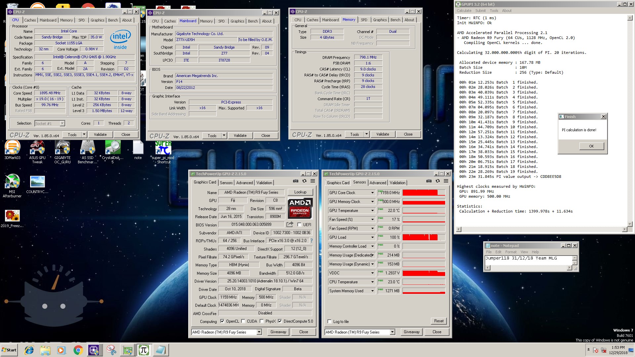Click the GPU Load red sensor graph
The image size is (635, 357).
424,237
